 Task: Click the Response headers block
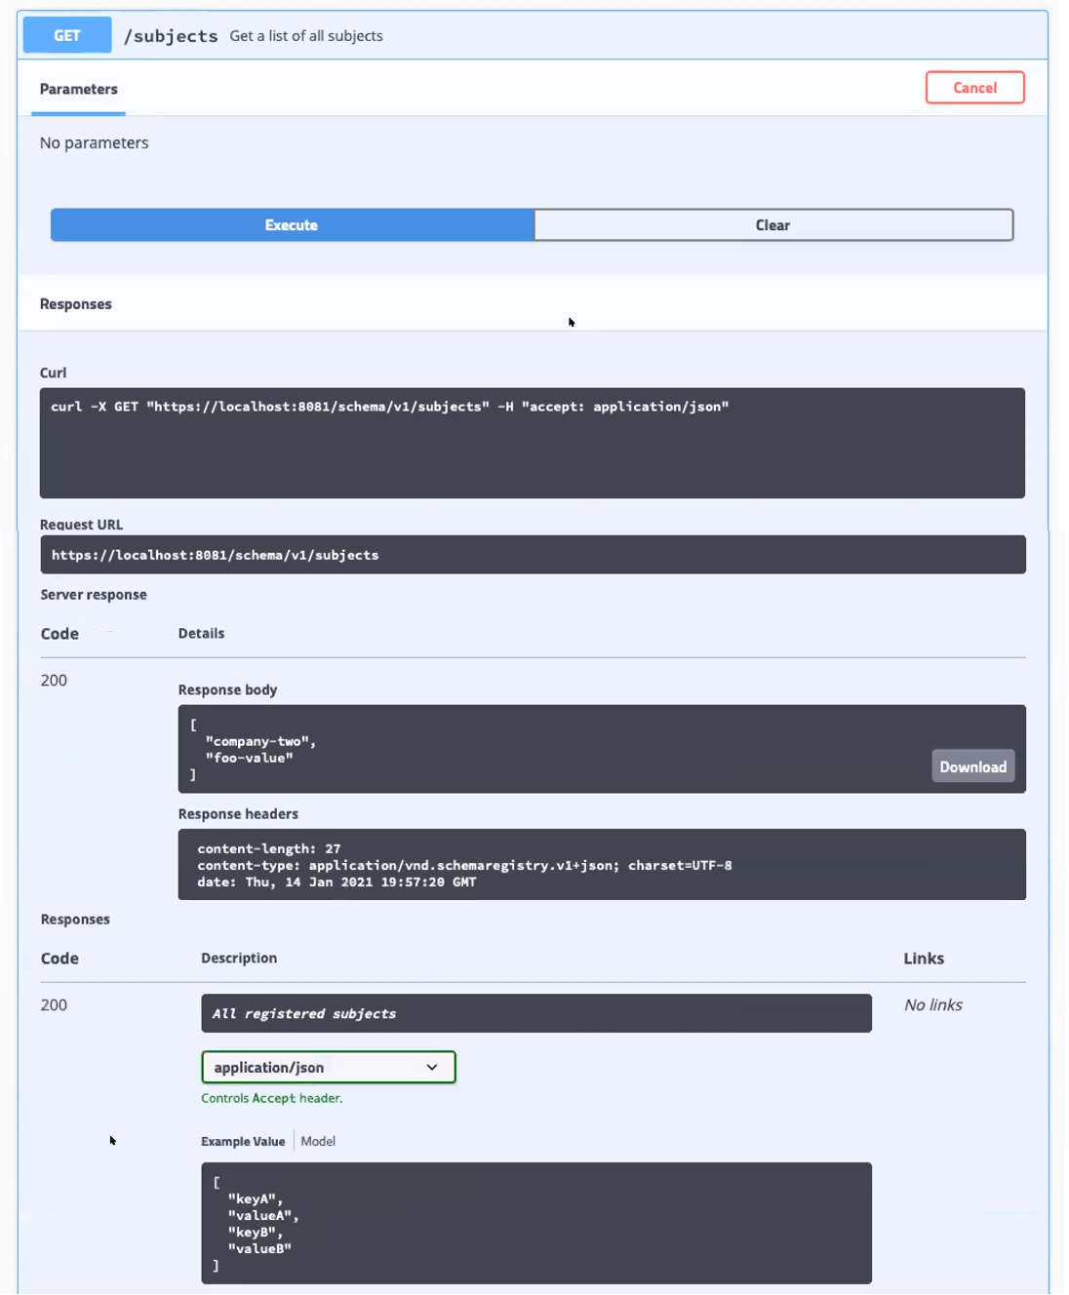pos(601,865)
